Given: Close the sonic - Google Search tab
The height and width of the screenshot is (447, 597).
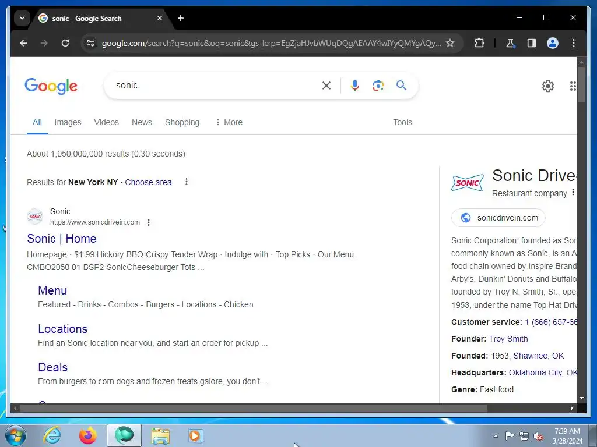Looking at the screenshot, I should pos(160,18).
